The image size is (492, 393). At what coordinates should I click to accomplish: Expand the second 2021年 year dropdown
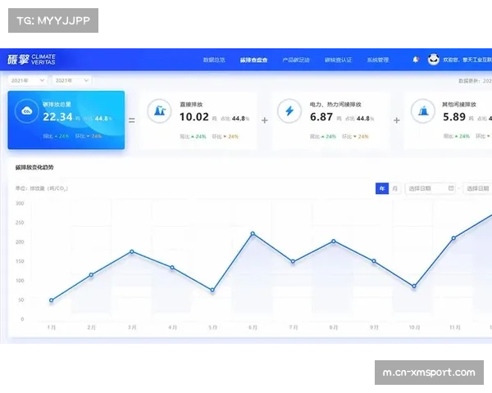pos(72,80)
